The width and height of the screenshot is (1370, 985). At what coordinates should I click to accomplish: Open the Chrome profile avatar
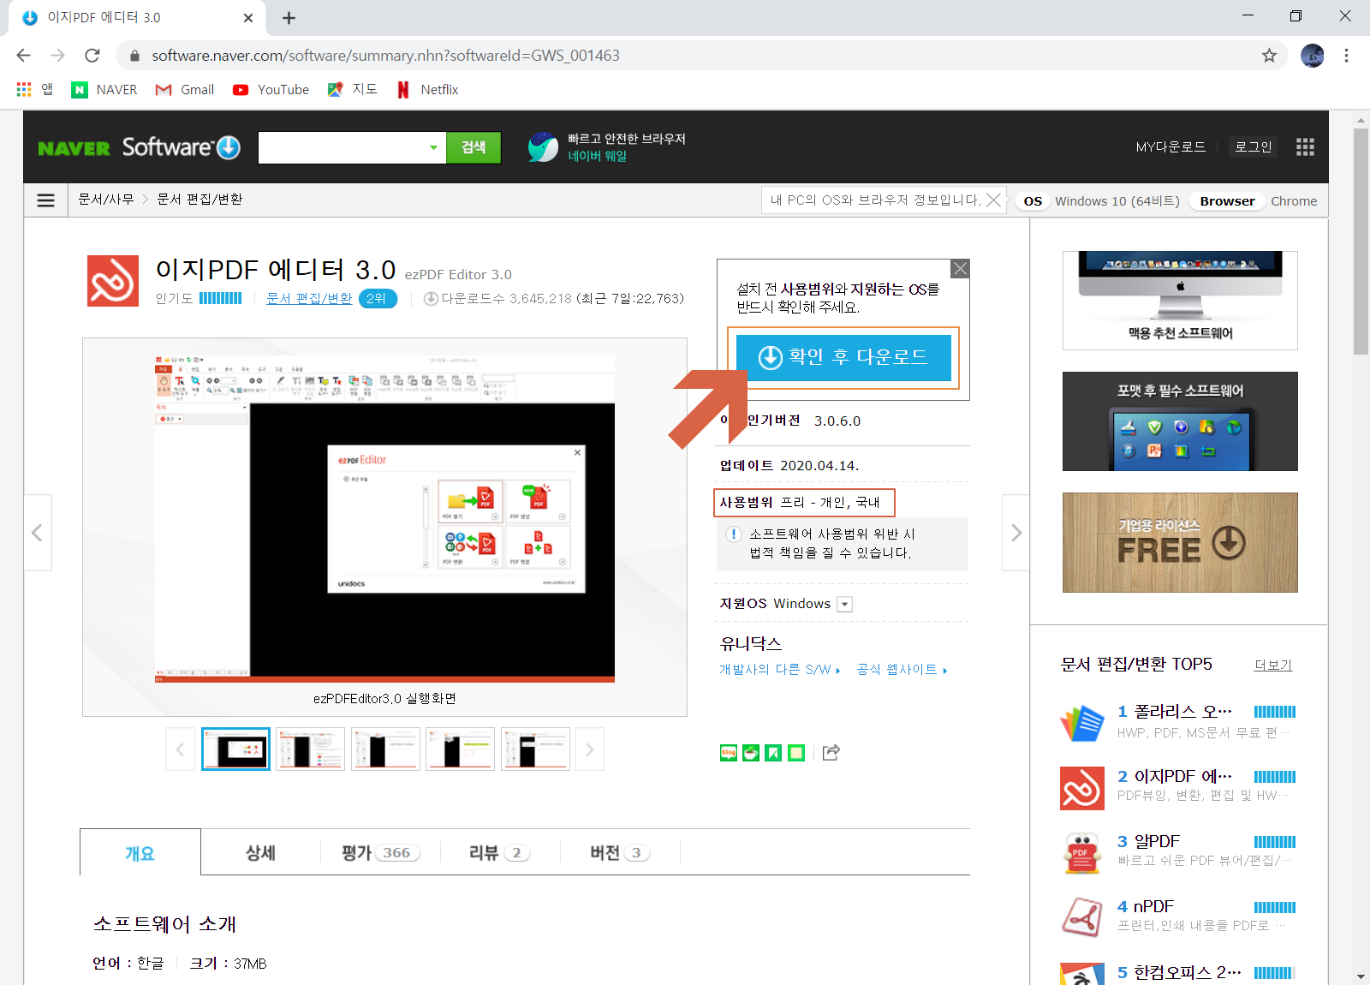click(x=1312, y=56)
